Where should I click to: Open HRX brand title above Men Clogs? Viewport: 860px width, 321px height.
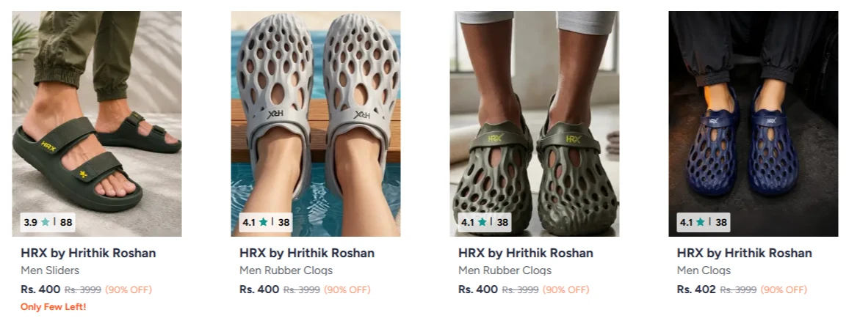[x=744, y=253]
